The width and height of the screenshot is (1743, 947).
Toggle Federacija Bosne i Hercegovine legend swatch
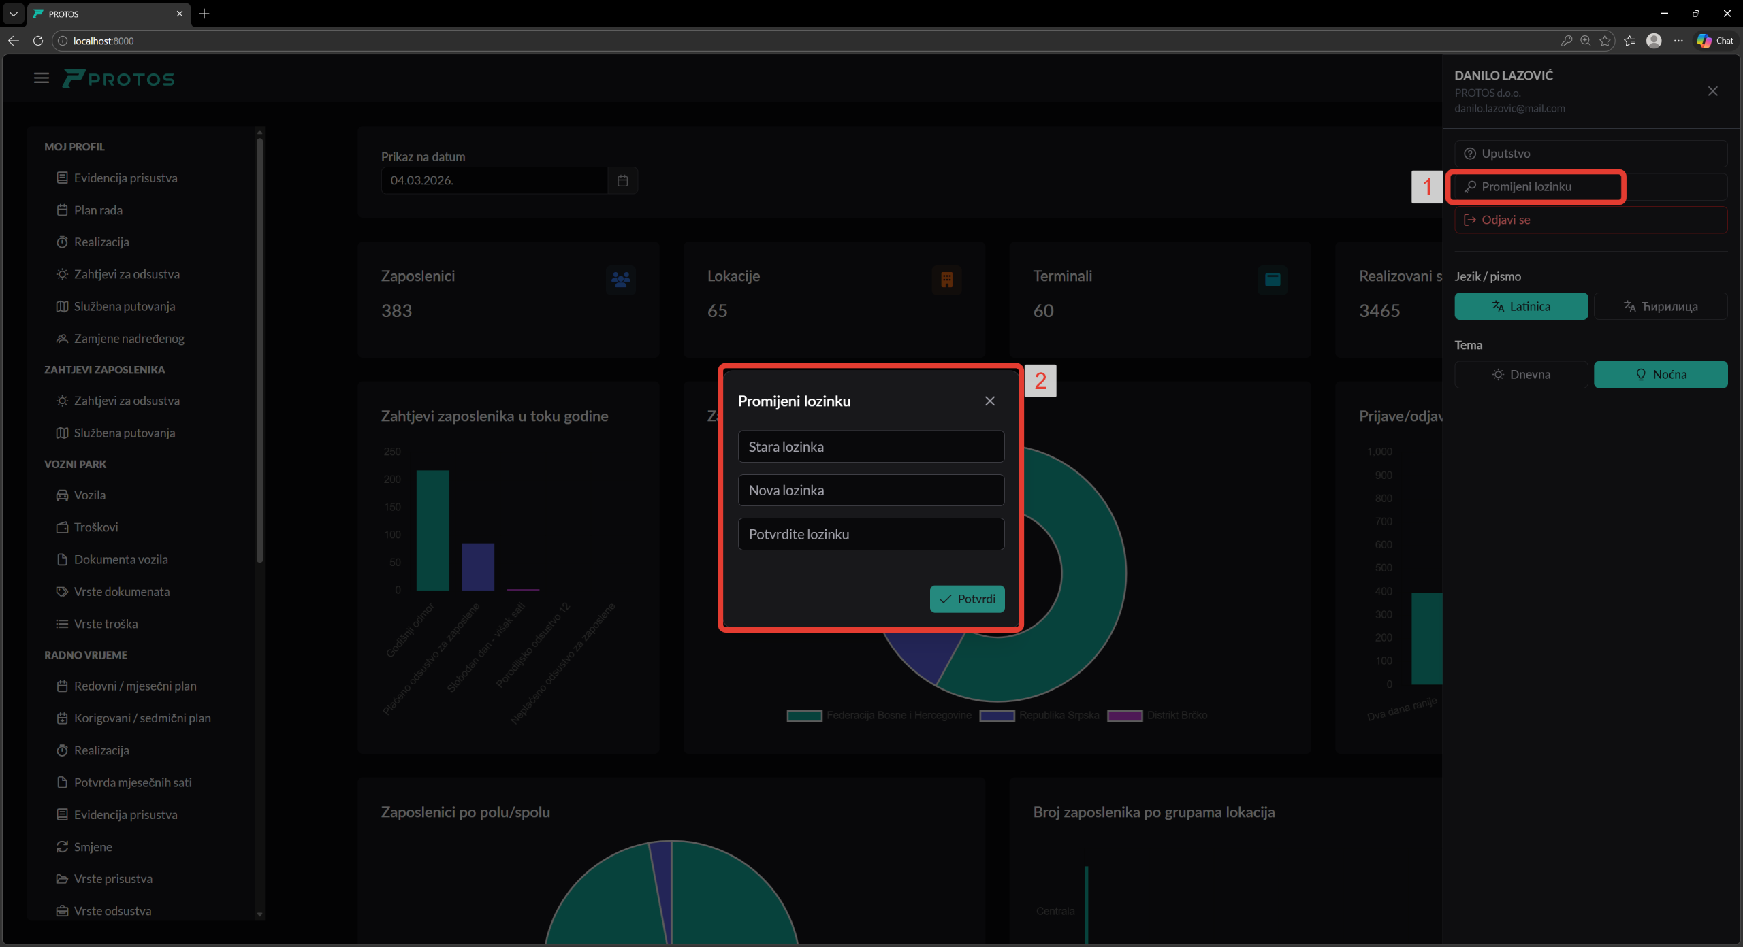coord(804,716)
